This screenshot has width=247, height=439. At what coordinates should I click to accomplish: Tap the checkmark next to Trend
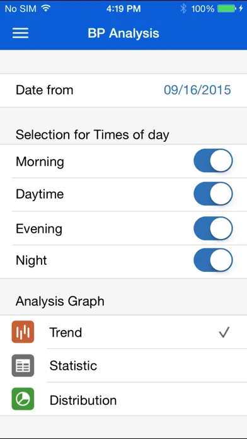pyautogui.click(x=224, y=332)
